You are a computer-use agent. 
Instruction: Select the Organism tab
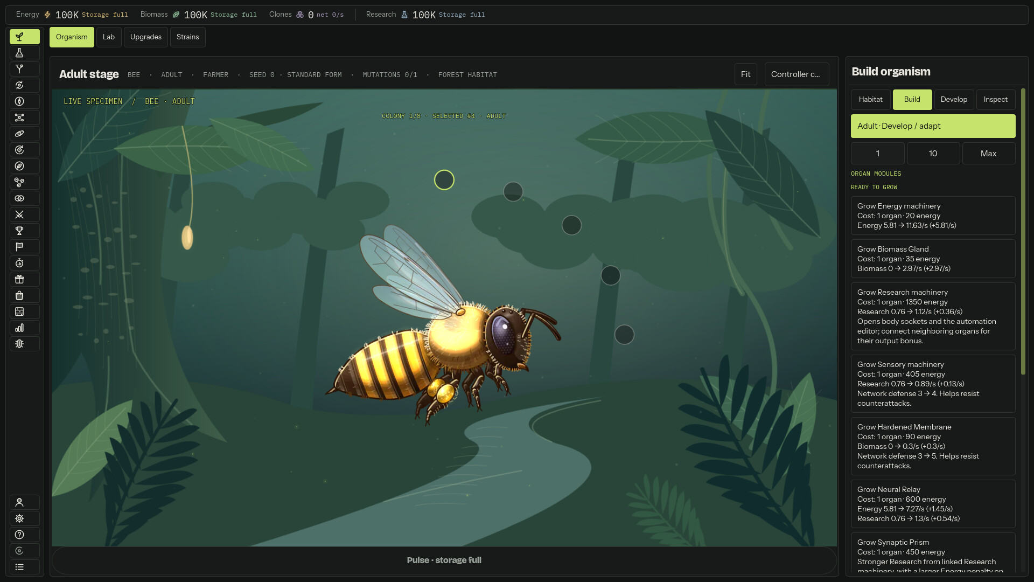[72, 37]
